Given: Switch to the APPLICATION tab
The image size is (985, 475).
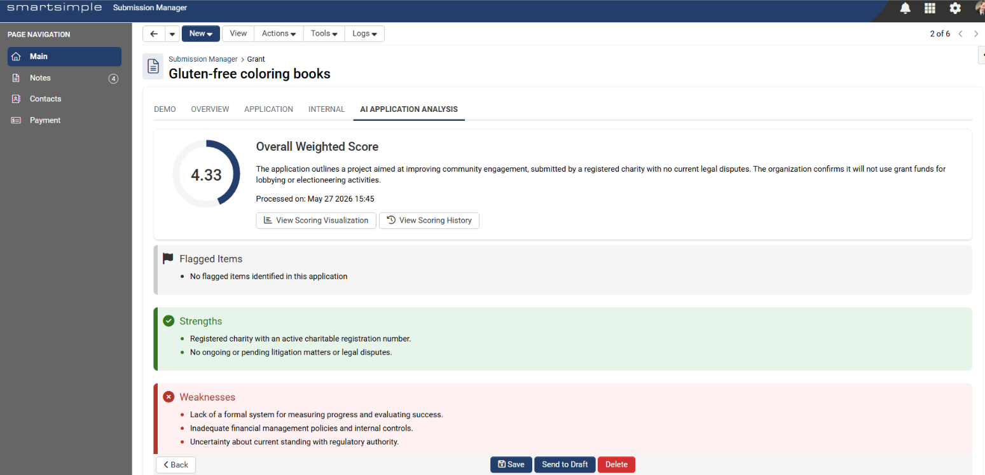Looking at the screenshot, I should coord(268,109).
